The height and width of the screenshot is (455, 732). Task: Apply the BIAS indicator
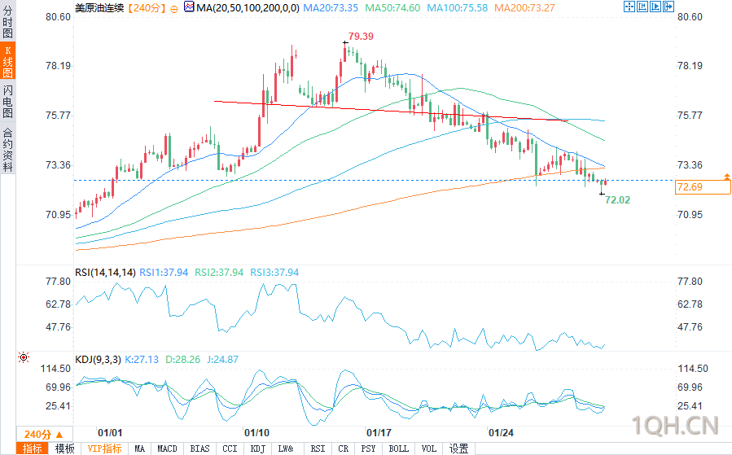[199, 448]
